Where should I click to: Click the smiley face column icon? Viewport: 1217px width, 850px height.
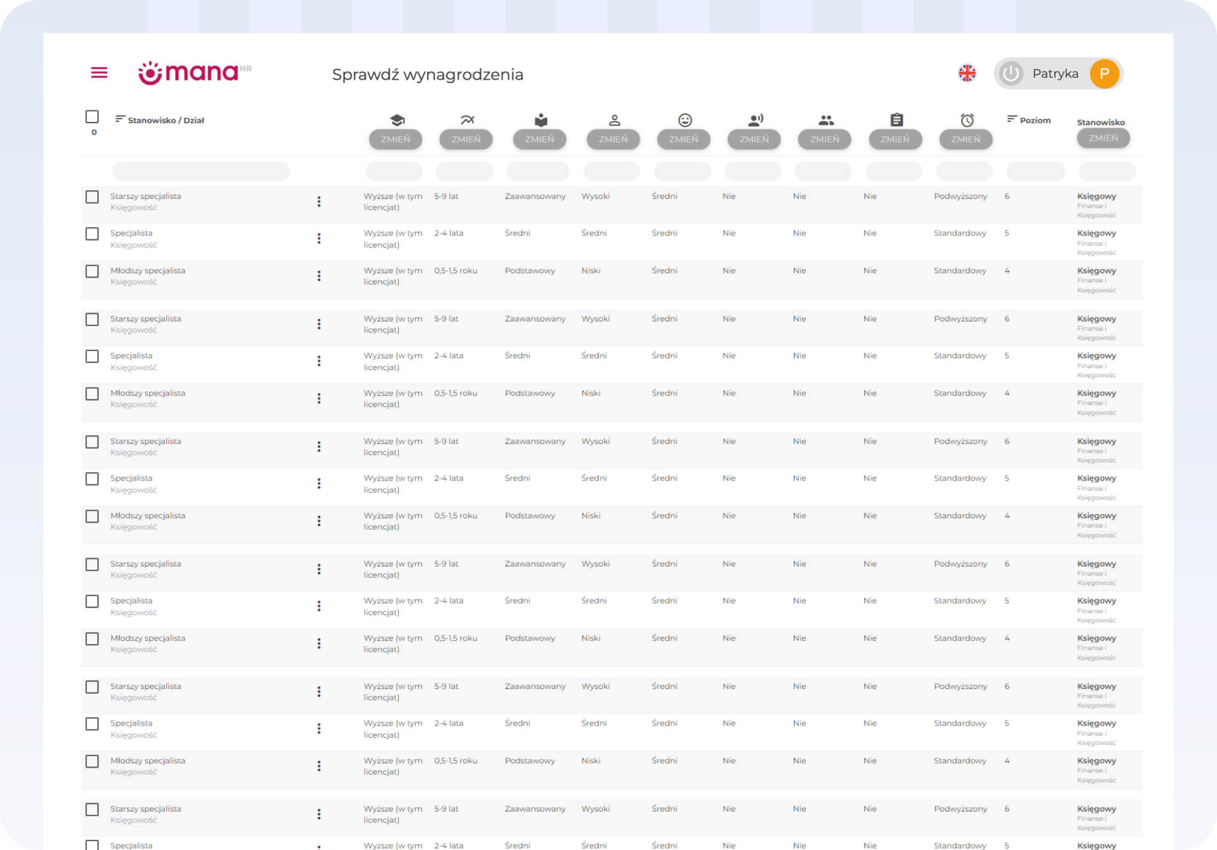click(x=684, y=120)
